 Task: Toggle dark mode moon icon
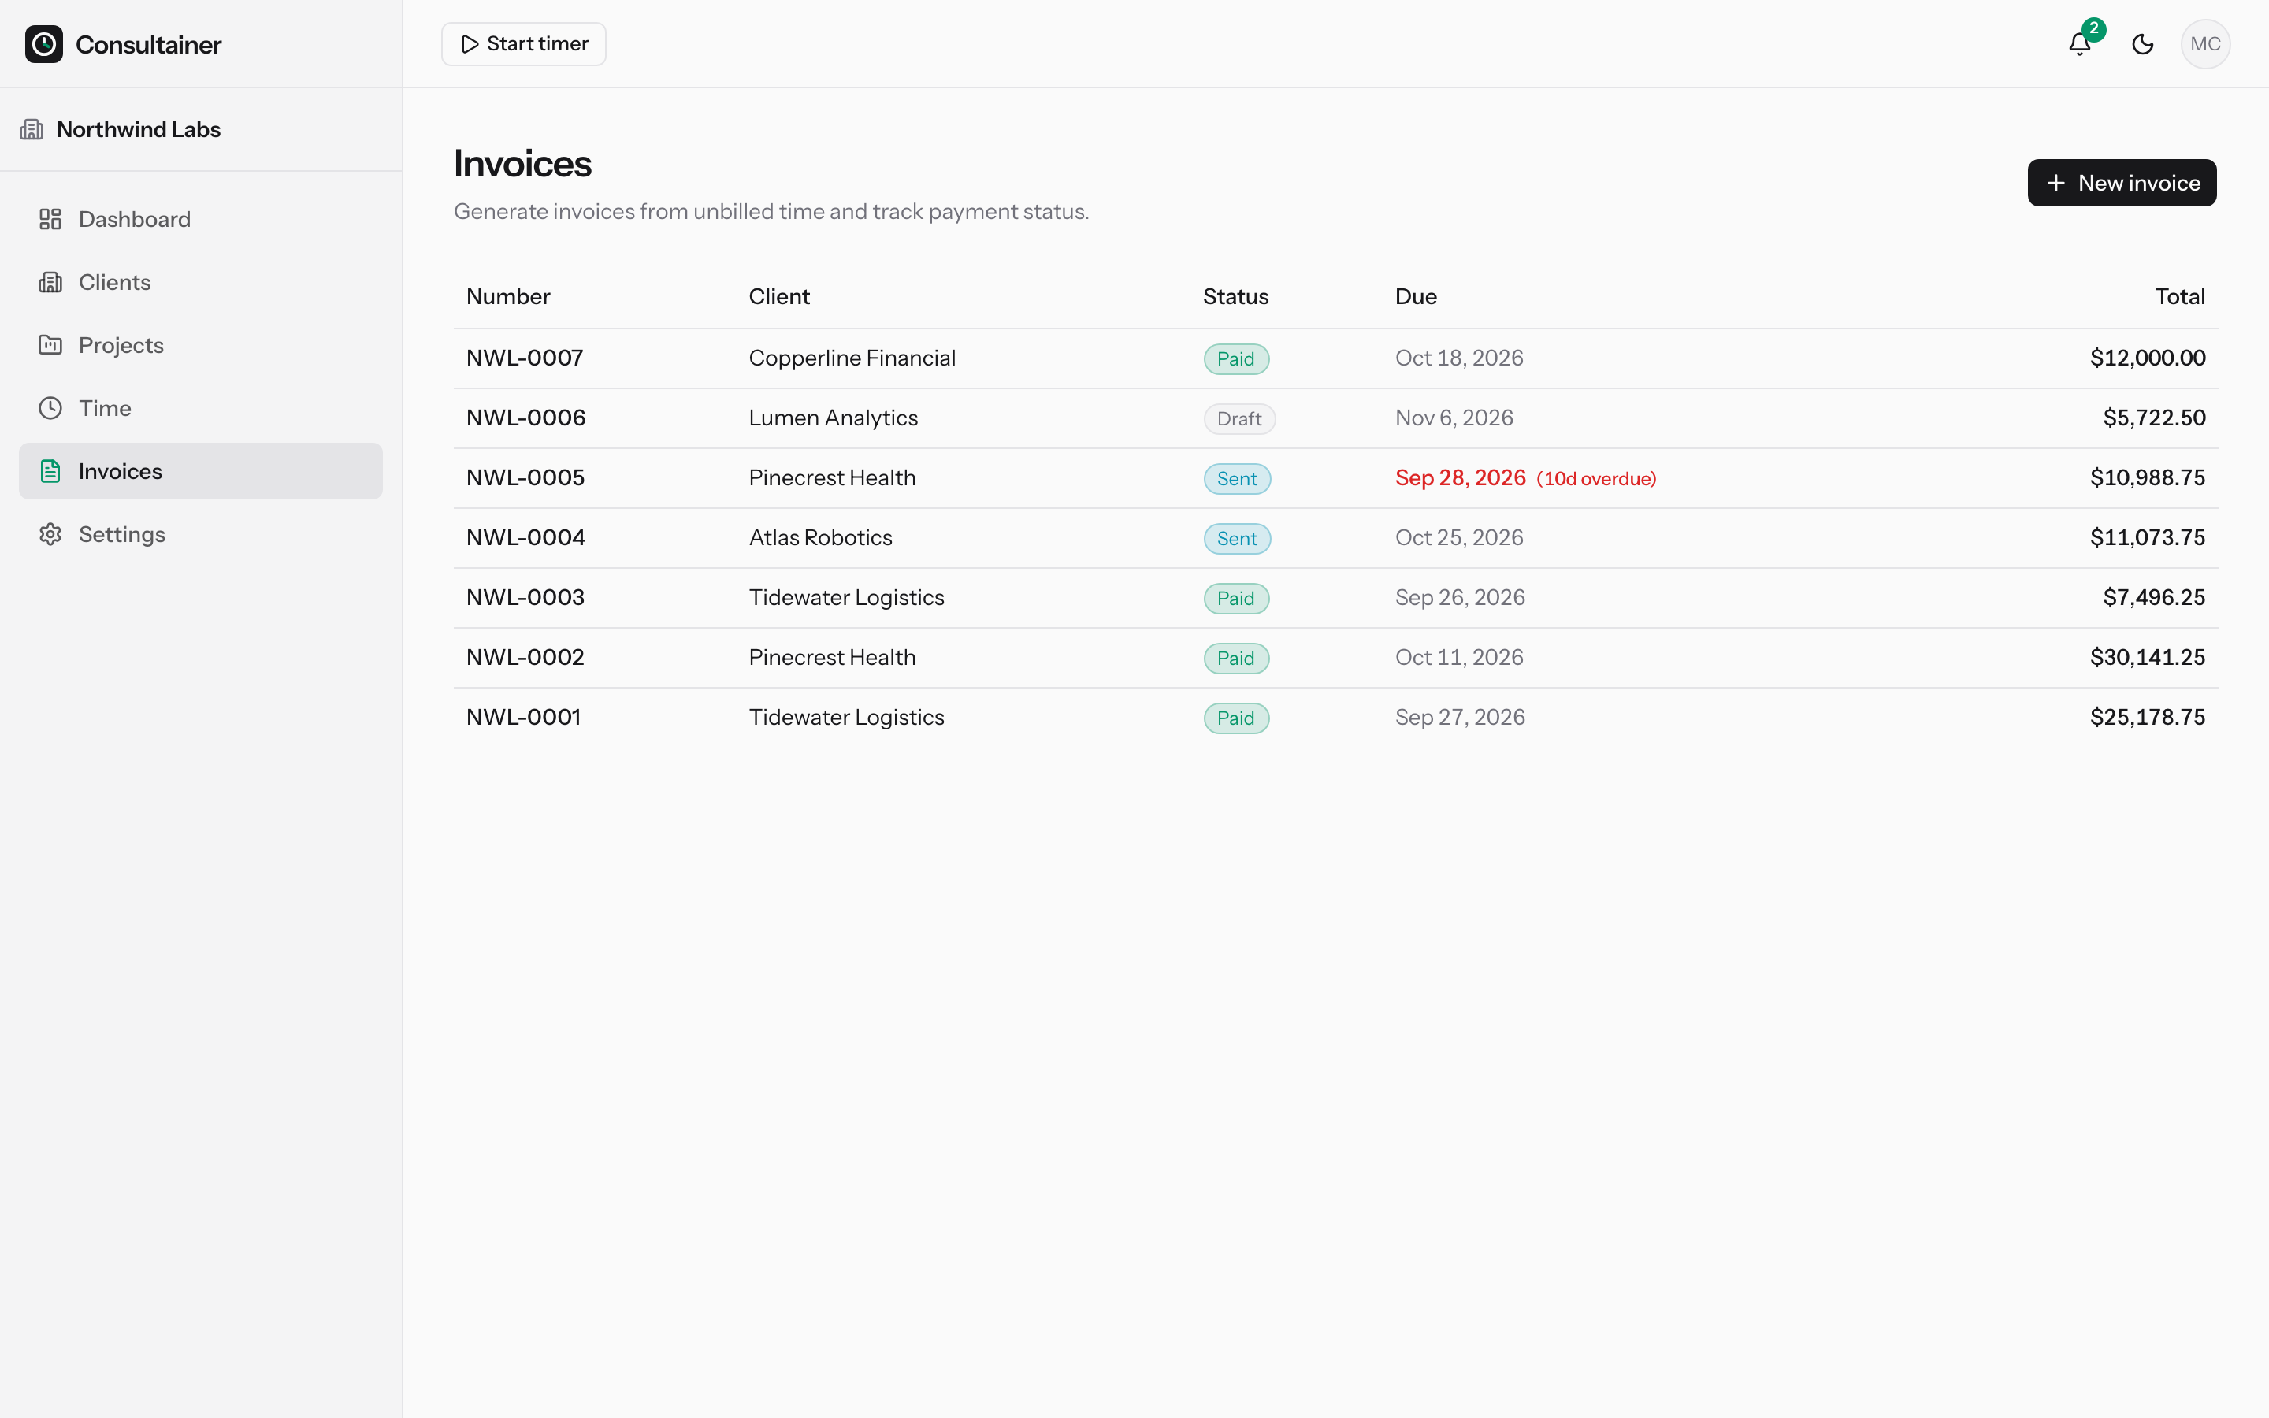click(2142, 44)
